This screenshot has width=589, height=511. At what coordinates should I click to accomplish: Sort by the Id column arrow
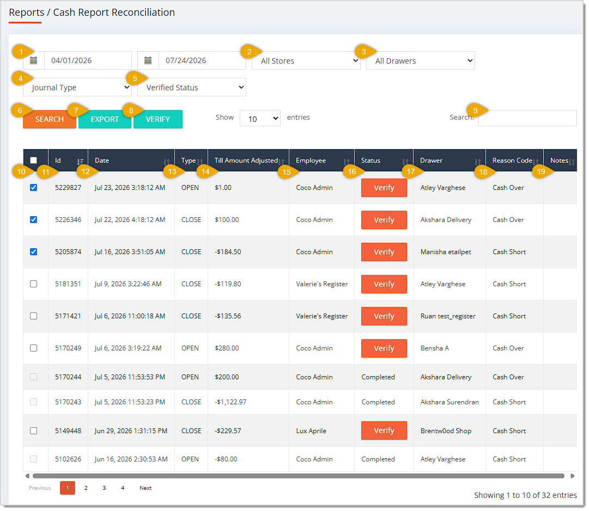click(x=80, y=162)
